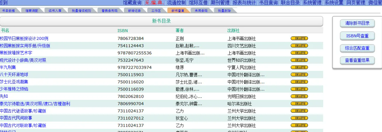The height and width of the screenshot is (132, 382).
Task: Click ISBN value 9787807255536
Action: click(x=134, y=53)
